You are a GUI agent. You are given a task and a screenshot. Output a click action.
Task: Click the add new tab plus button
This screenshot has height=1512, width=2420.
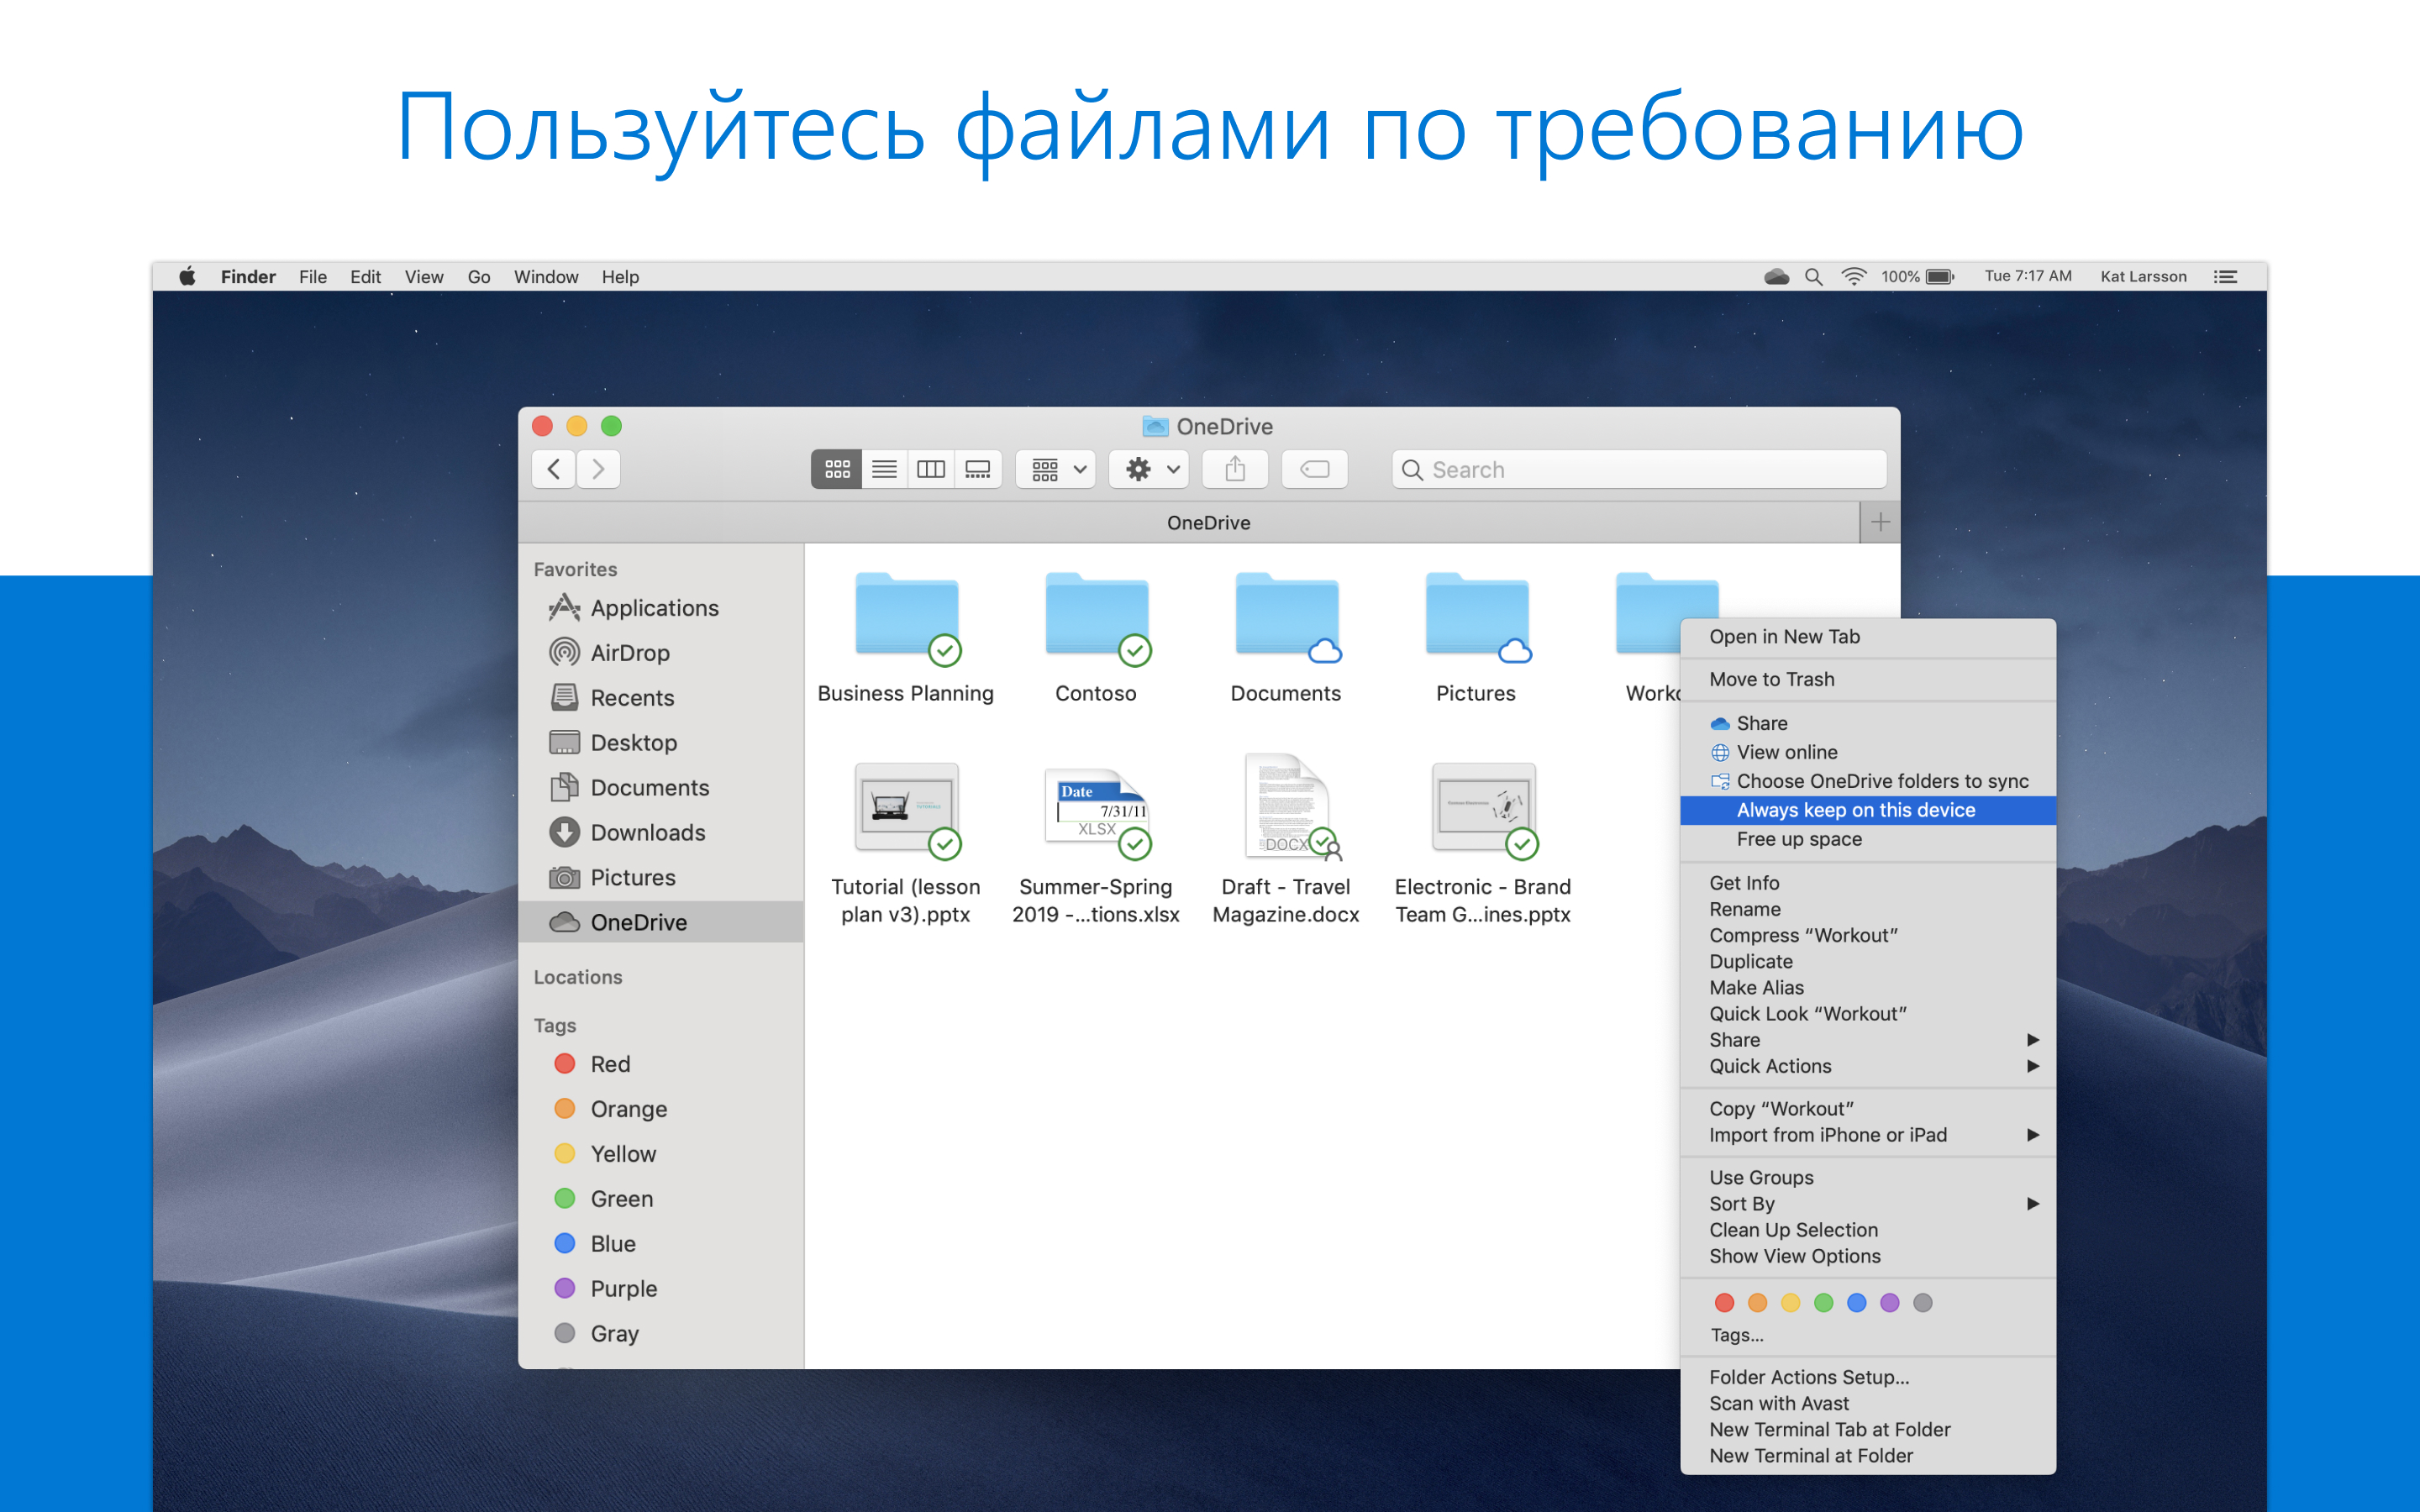click(1880, 522)
